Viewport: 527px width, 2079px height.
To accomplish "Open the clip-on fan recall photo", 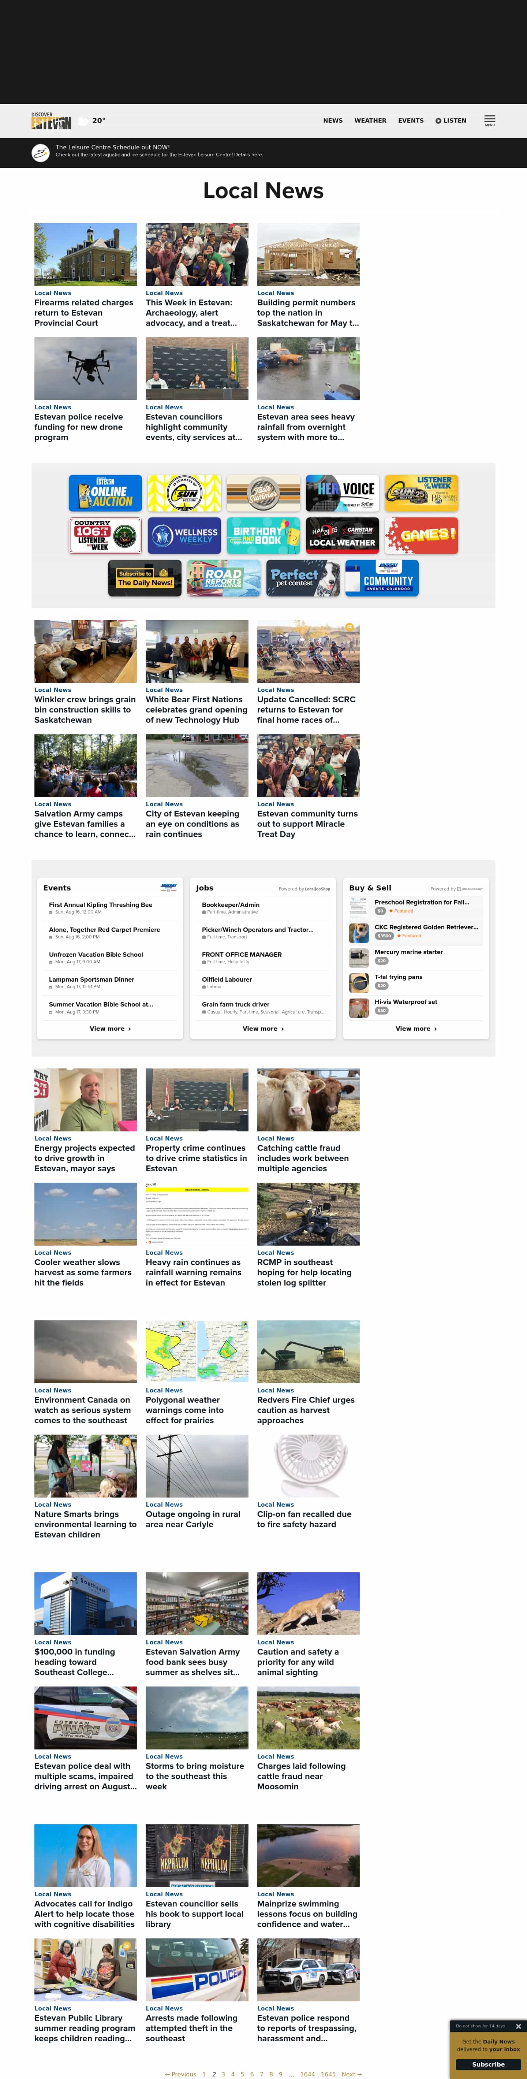I will 308,1466.
